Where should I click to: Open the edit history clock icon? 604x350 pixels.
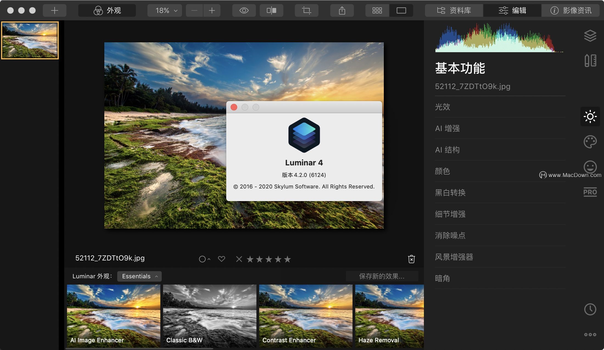pyautogui.click(x=590, y=309)
